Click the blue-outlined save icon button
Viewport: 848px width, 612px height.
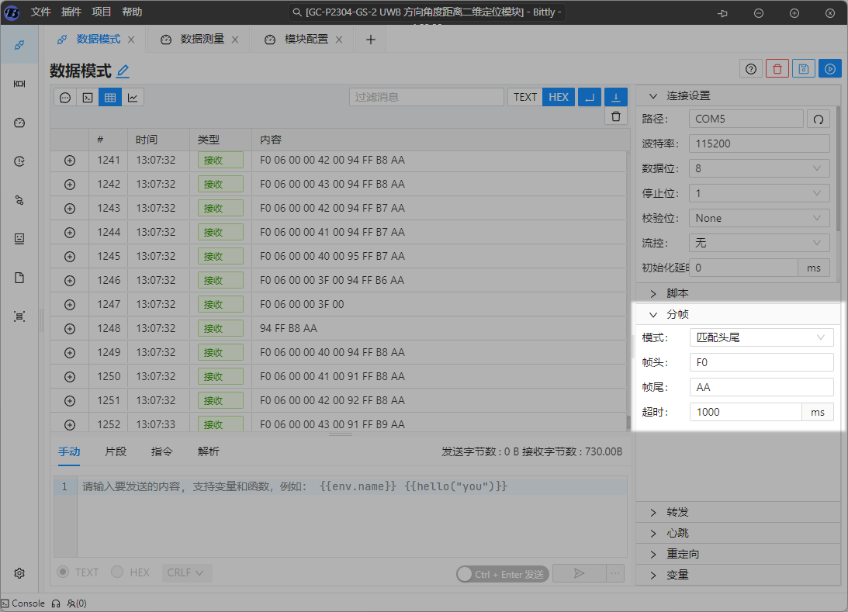tap(803, 69)
